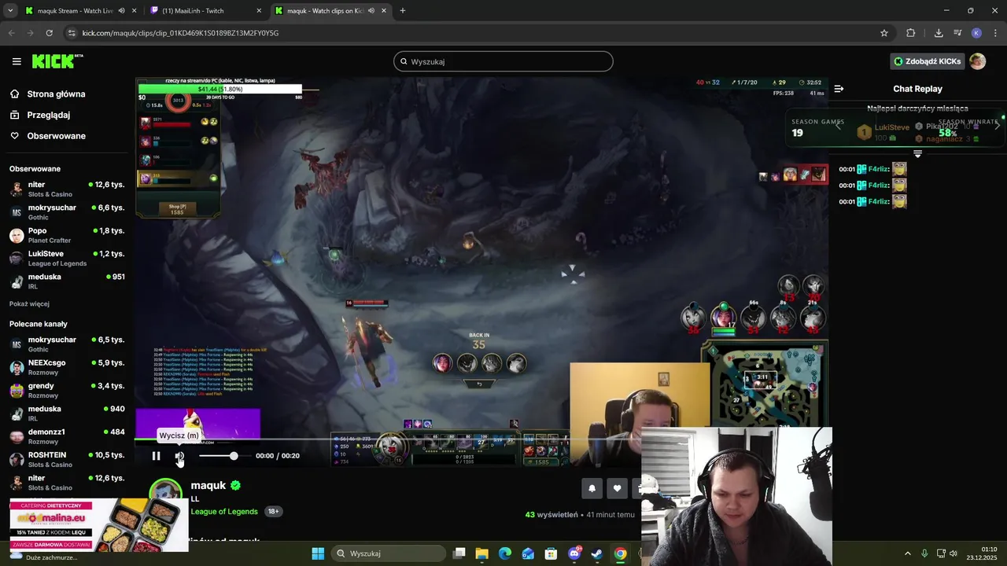This screenshot has width=1007, height=566.
Task: Open Chrome media controls
Action: (957, 33)
